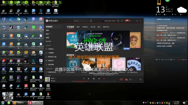
Task: Start heartbeat mode beside 我喜欢的音乐
Action: point(60,72)
